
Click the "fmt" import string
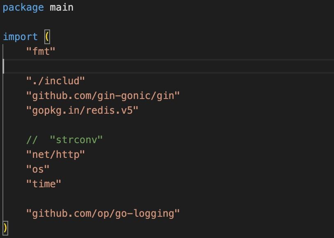pyautogui.click(x=41, y=52)
